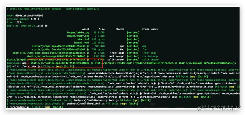Click the build timestamp 11:53:16

tap(42, 26)
